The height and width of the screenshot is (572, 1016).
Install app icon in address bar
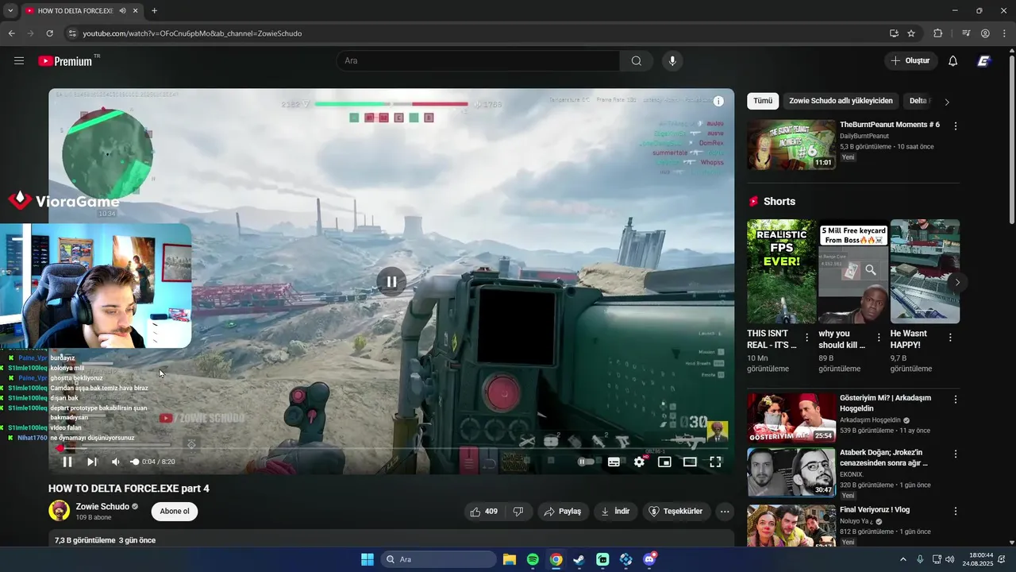pyautogui.click(x=894, y=33)
